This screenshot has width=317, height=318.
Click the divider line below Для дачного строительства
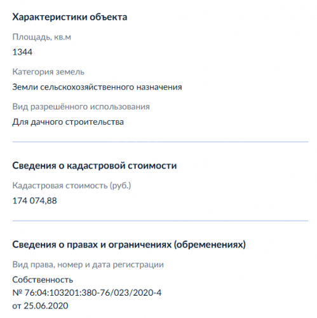tap(160, 142)
